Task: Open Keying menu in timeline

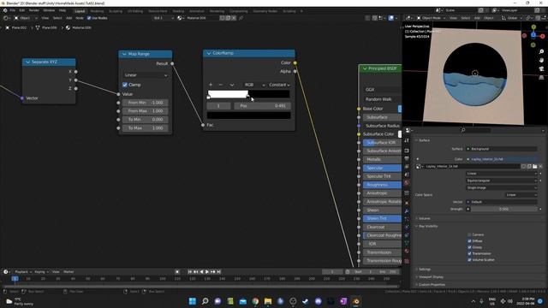Action: click(41, 272)
